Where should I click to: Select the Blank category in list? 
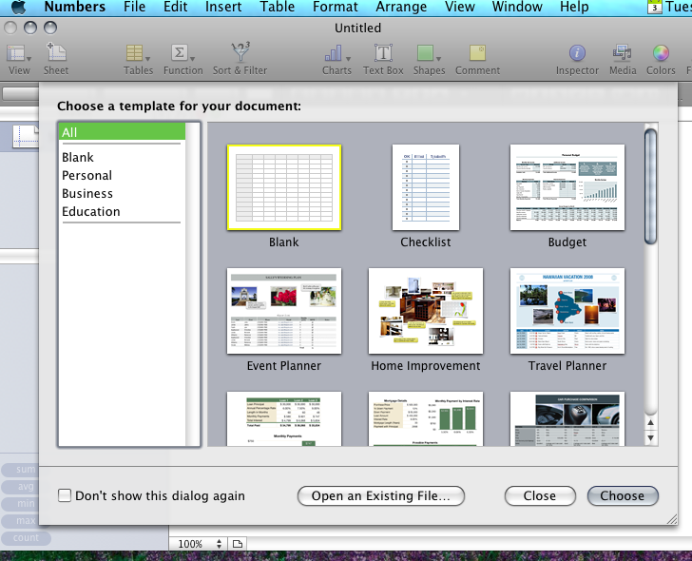(122, 157)
